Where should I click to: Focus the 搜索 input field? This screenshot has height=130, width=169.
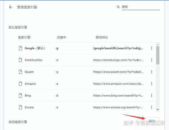(141, 7)
